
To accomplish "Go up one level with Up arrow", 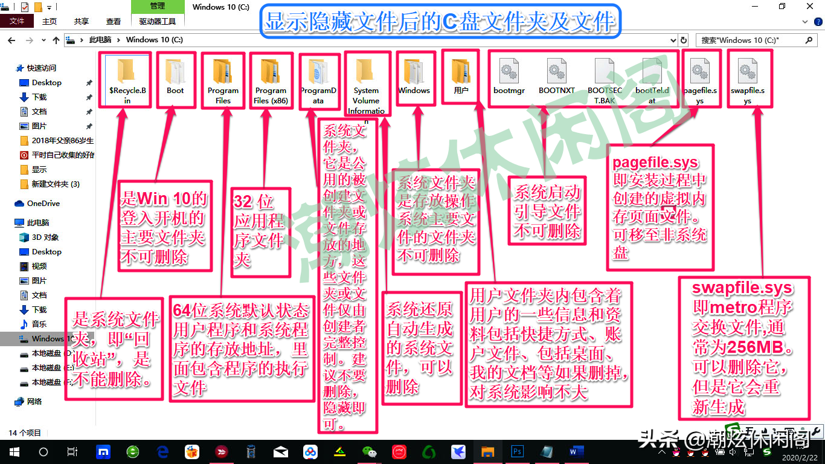I will point(56,40).
